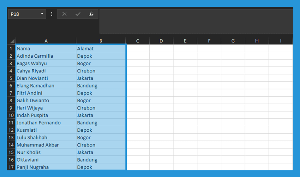The image size is (300, 177).
Task: Click 'Jakarta' next to Nur Kholis
Action: point(101,152)
